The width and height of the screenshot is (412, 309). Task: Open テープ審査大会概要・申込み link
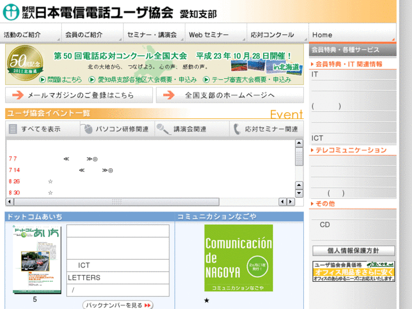(x=247, y=79)
